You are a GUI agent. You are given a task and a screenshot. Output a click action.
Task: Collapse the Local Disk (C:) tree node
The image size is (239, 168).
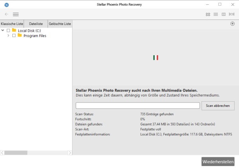[x=3, y=30]
